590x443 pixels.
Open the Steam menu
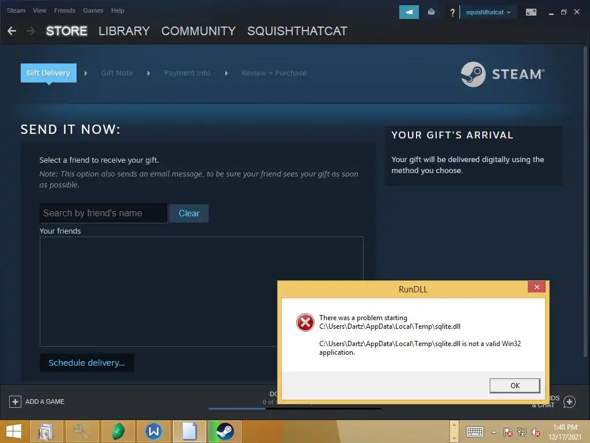[16, 10]
